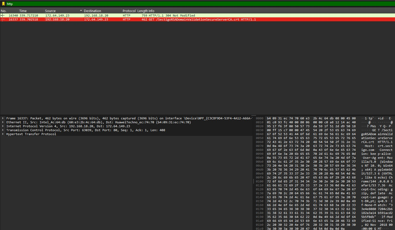This screenshot has width=395, height=230.
Task: Click ASCII text "rCA.crt" in bytes pane
Action: click(x=368, y=142)
